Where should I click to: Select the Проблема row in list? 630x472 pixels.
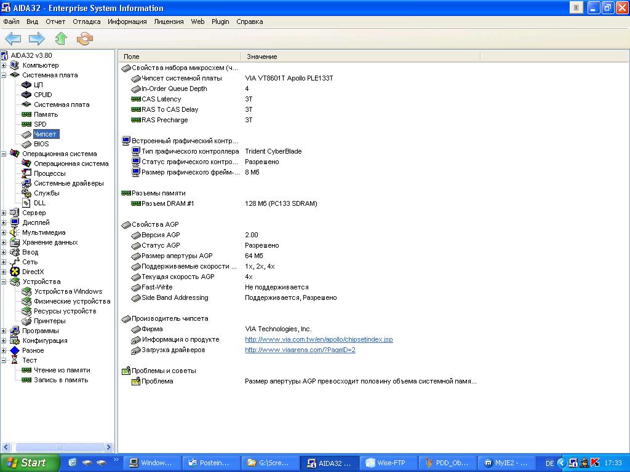pos(157,381)
